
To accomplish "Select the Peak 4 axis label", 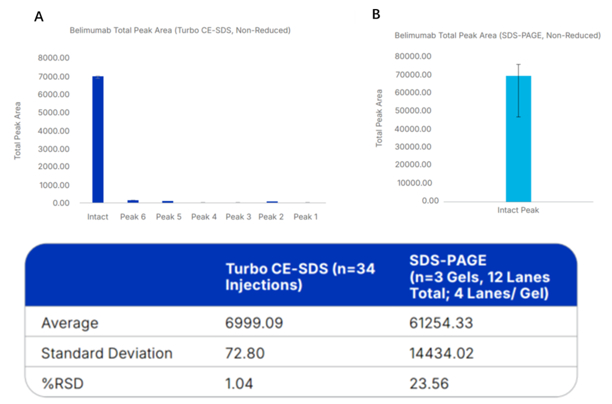I will coord(203,217).
